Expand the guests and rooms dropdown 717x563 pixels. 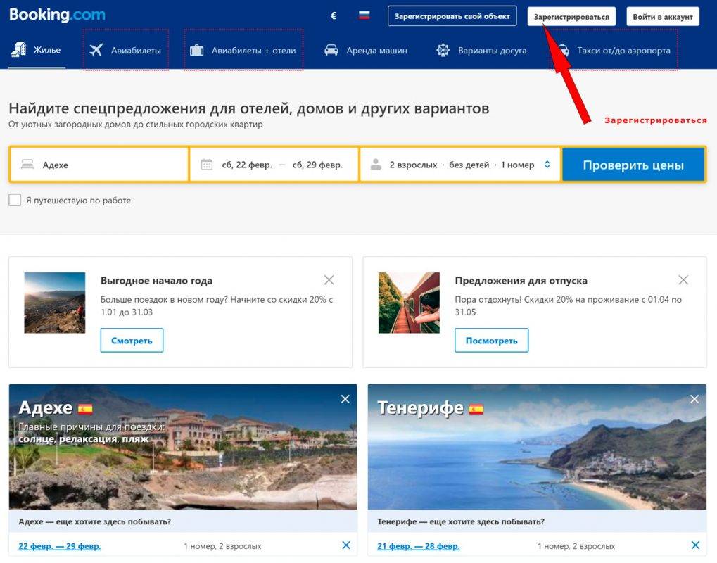coord(547,165)
